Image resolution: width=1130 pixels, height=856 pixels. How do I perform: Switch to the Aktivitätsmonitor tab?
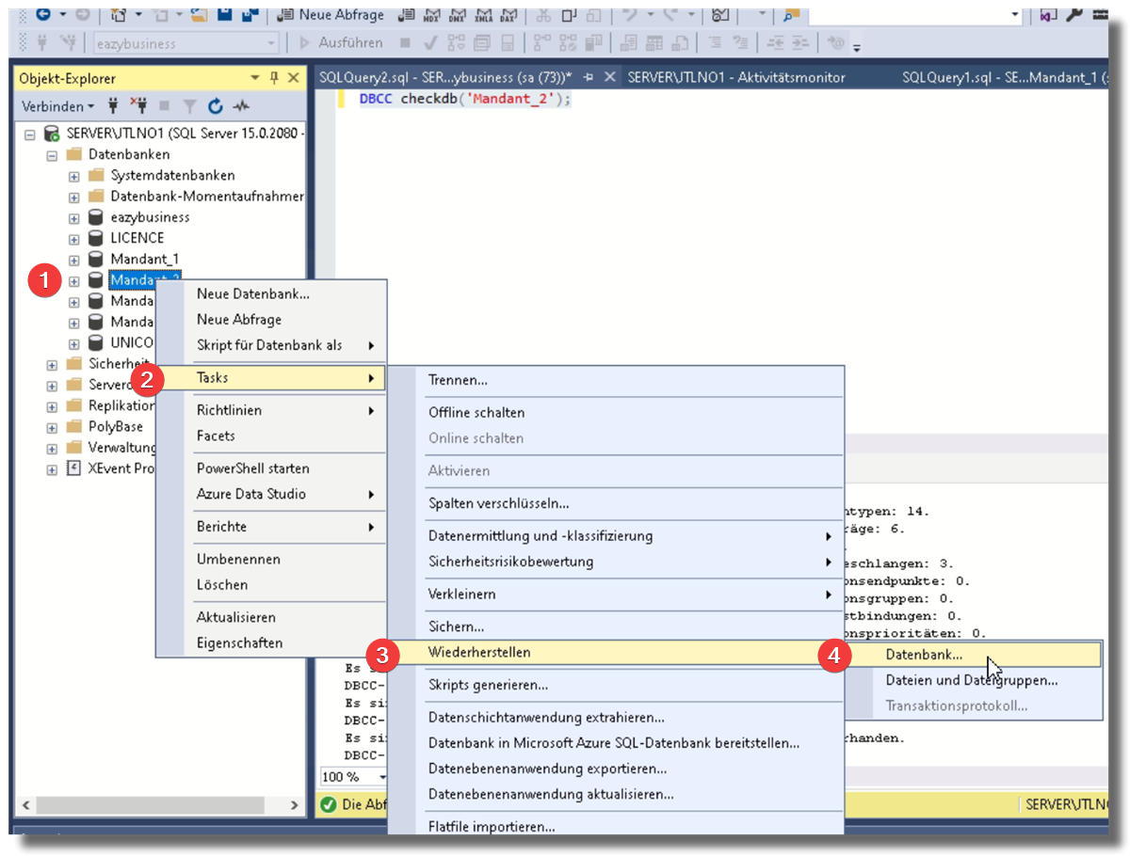pyautogui.click(x=736, y=77)
